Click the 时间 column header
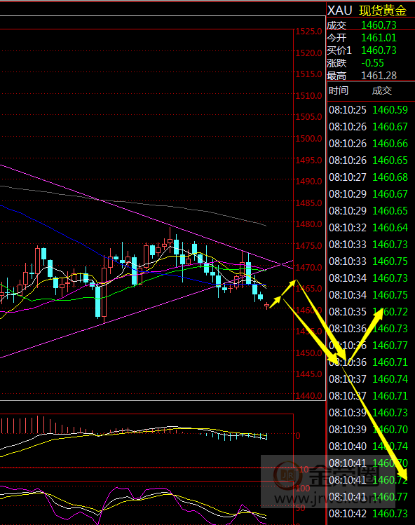This screenshot has height=525, width=415. [x=339, y=90]
